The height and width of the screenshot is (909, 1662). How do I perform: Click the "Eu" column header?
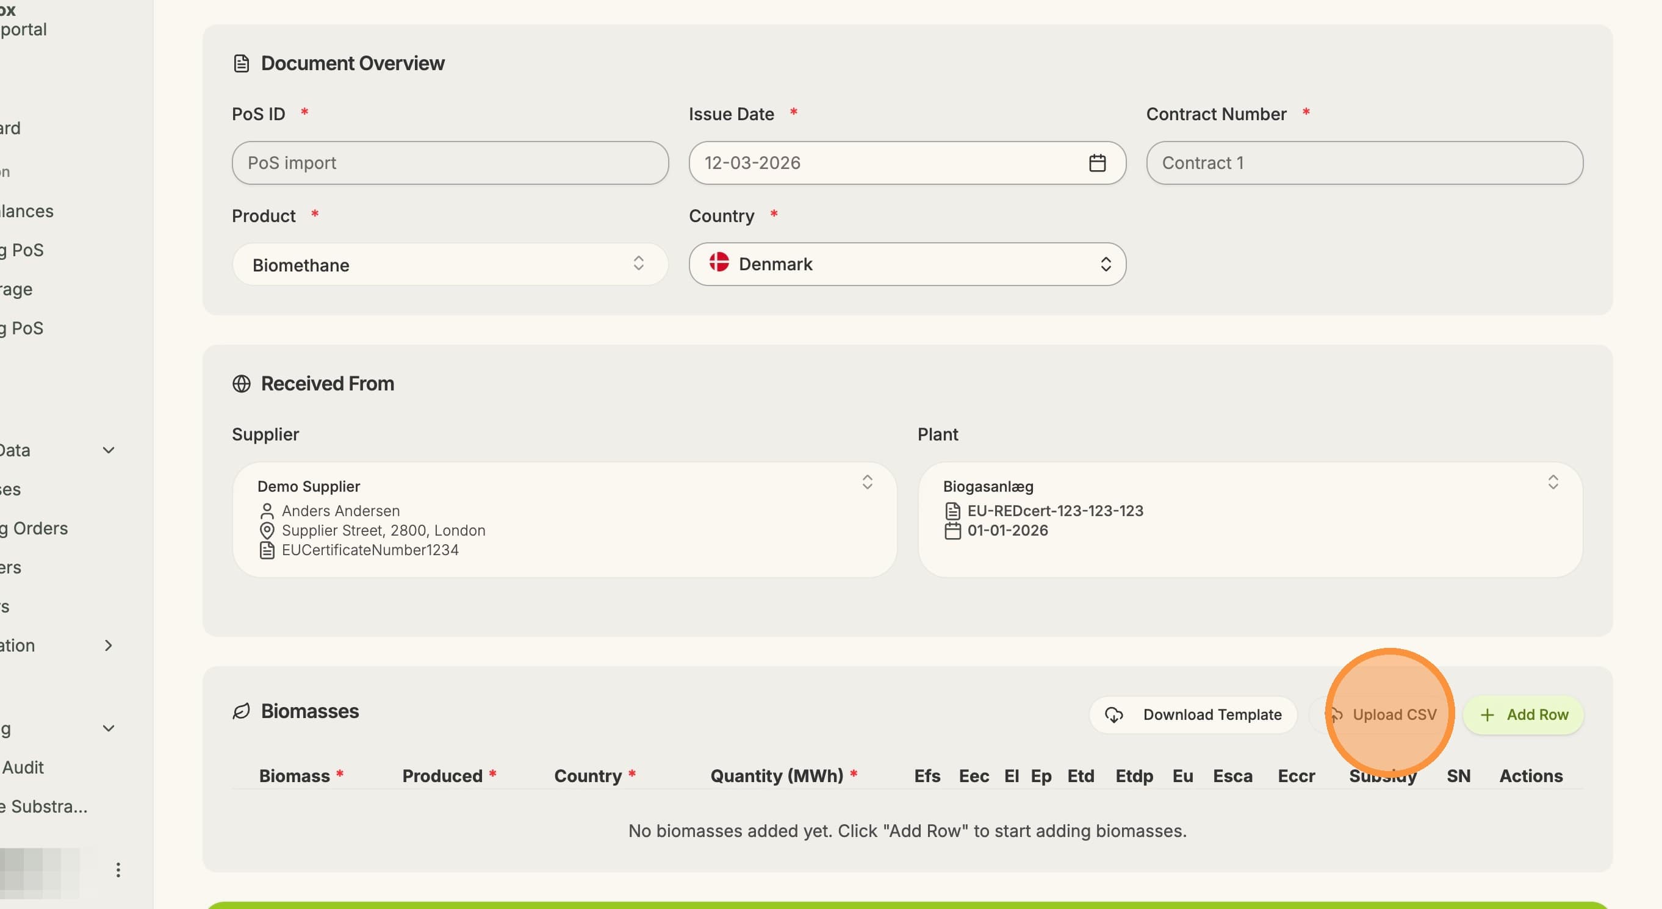click(x=1182, y=775)
